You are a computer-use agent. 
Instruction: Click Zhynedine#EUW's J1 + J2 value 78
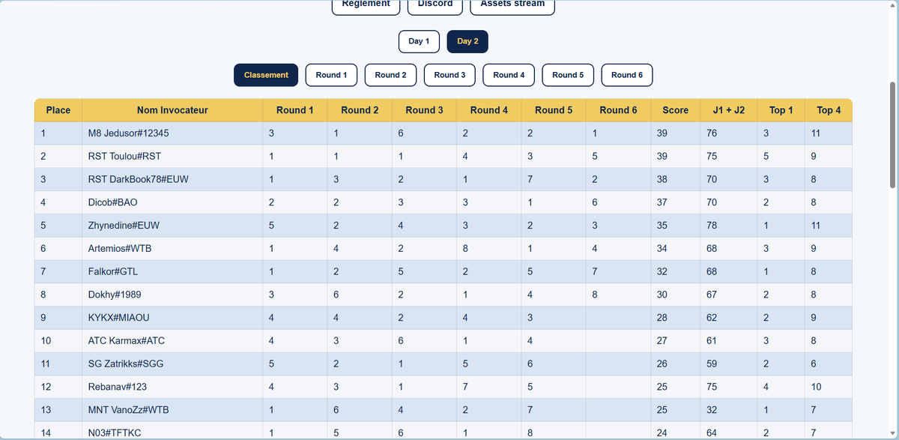pyautogui.click(x=712, y=226)
